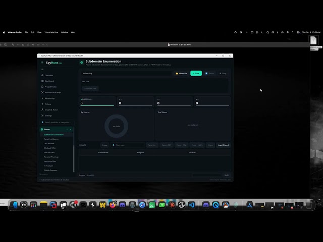Viewport: 323px width, 242px height.
Task: Select JS Analyzer module
Action: click(48, 166)
